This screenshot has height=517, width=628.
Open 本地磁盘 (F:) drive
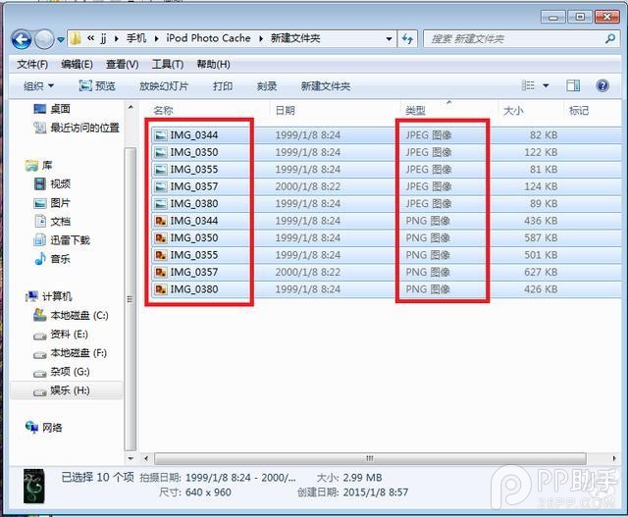point(70,353)
